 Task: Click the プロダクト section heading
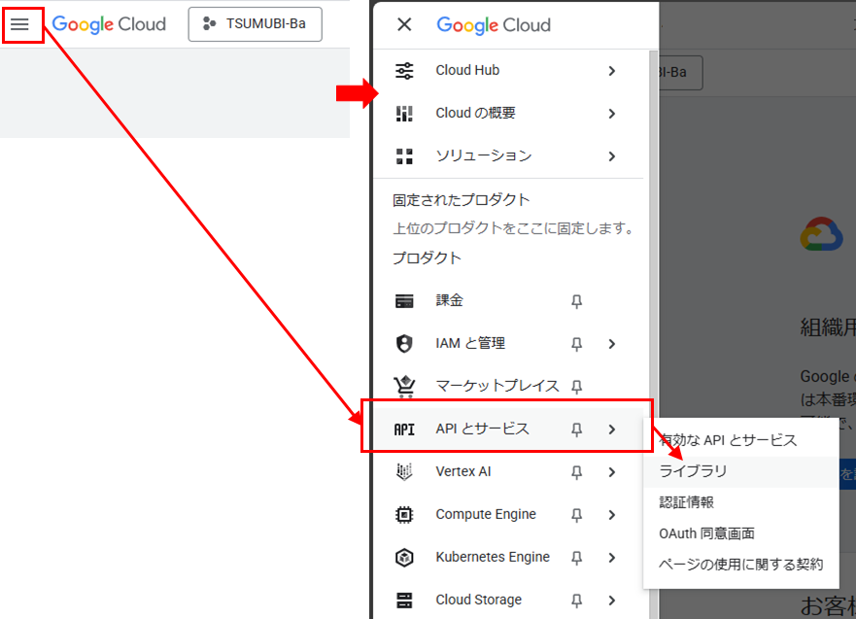[427, 258]
